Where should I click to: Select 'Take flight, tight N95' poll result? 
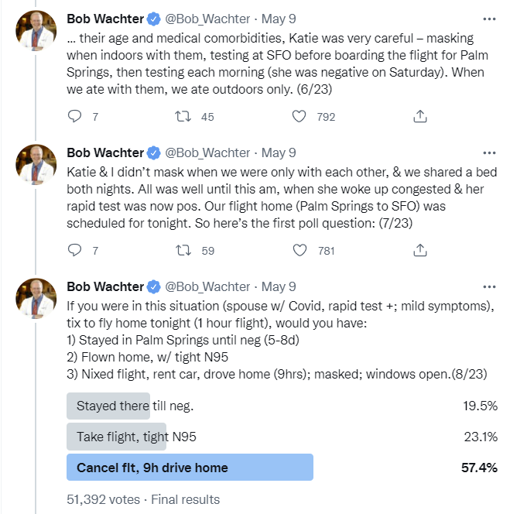[x=282, y=437]
